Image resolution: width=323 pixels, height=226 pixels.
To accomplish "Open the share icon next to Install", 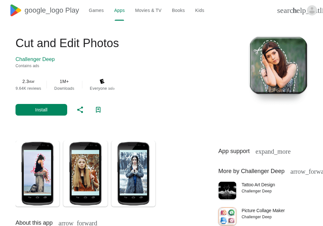I will [80, 110].
